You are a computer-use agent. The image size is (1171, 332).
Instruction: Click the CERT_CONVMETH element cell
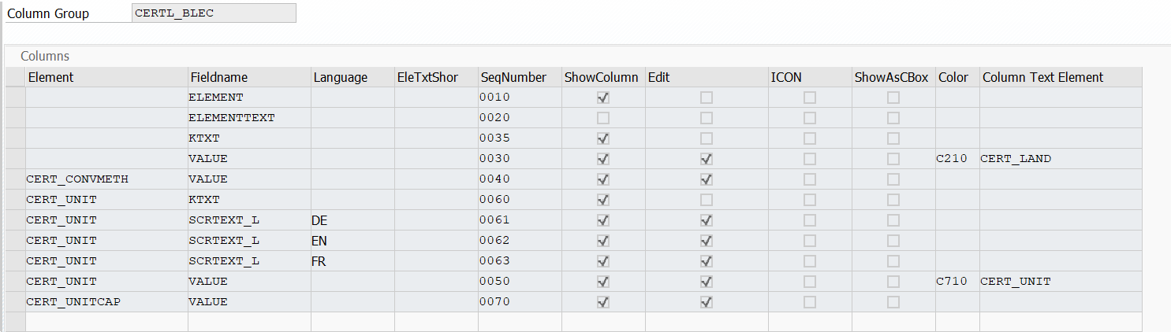[77, 179]
